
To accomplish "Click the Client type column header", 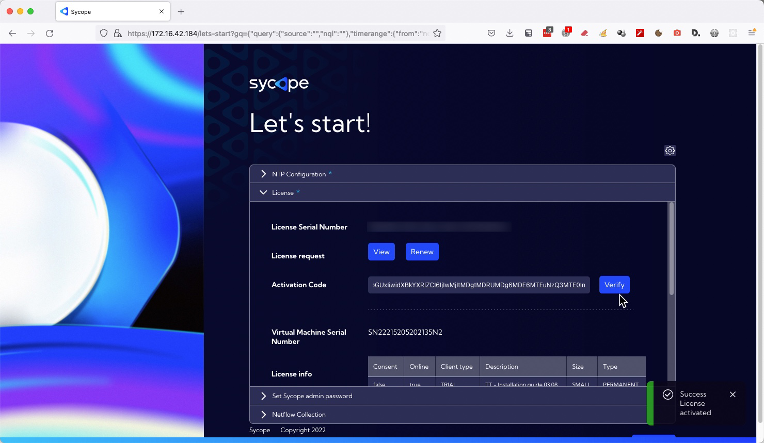I will (457, 367).
